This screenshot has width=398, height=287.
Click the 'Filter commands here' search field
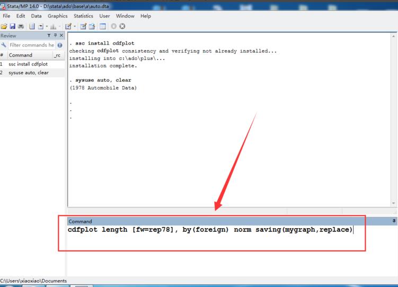(x=31, y=46)
